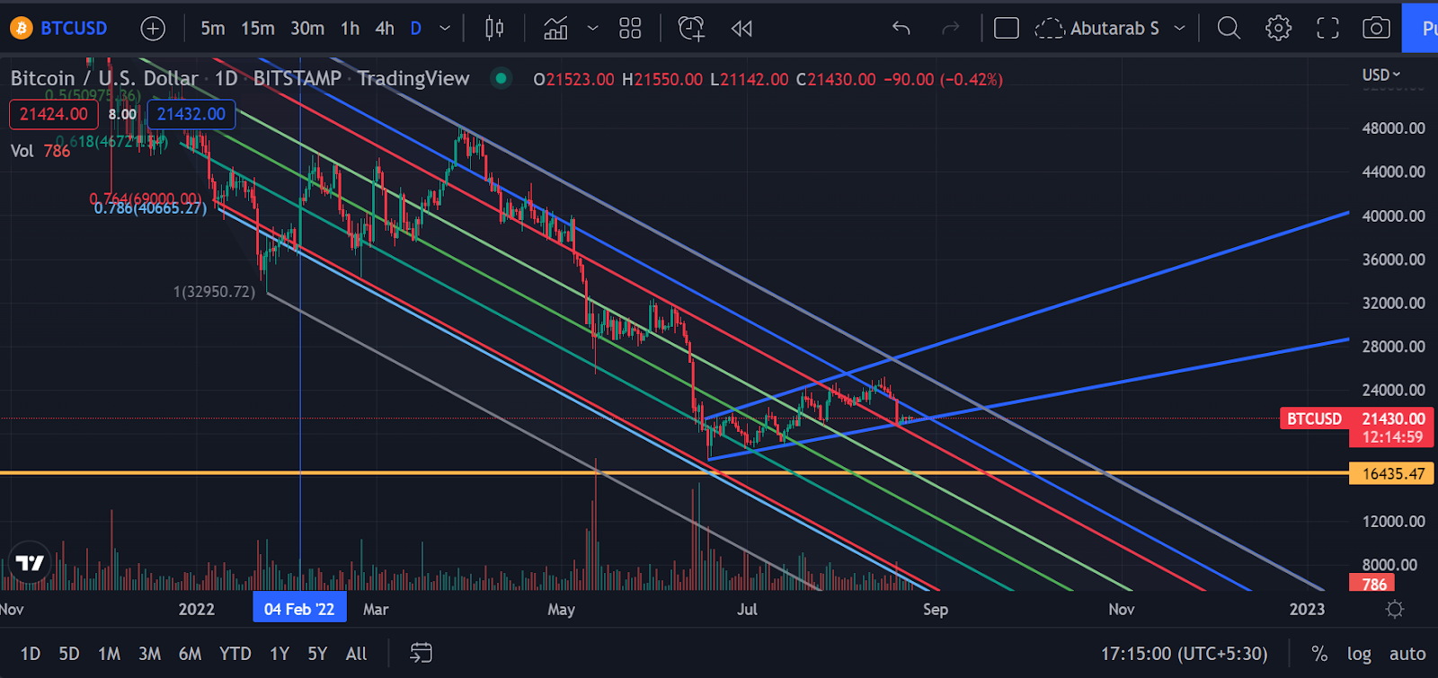Image resolution: width=1438 pixels, height=678 pixels.
Task: Toggle percentage scale with % button
Action: pyautogui.click(x=1319, y=654)
